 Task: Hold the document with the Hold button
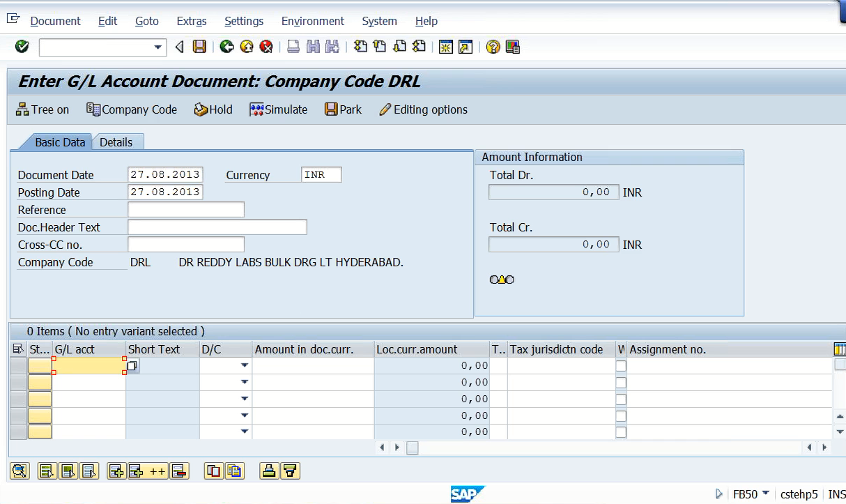[213, 109]
